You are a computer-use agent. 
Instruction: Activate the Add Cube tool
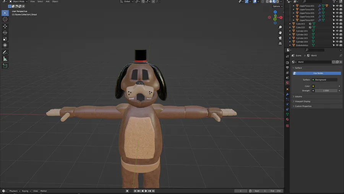point(5,66)
